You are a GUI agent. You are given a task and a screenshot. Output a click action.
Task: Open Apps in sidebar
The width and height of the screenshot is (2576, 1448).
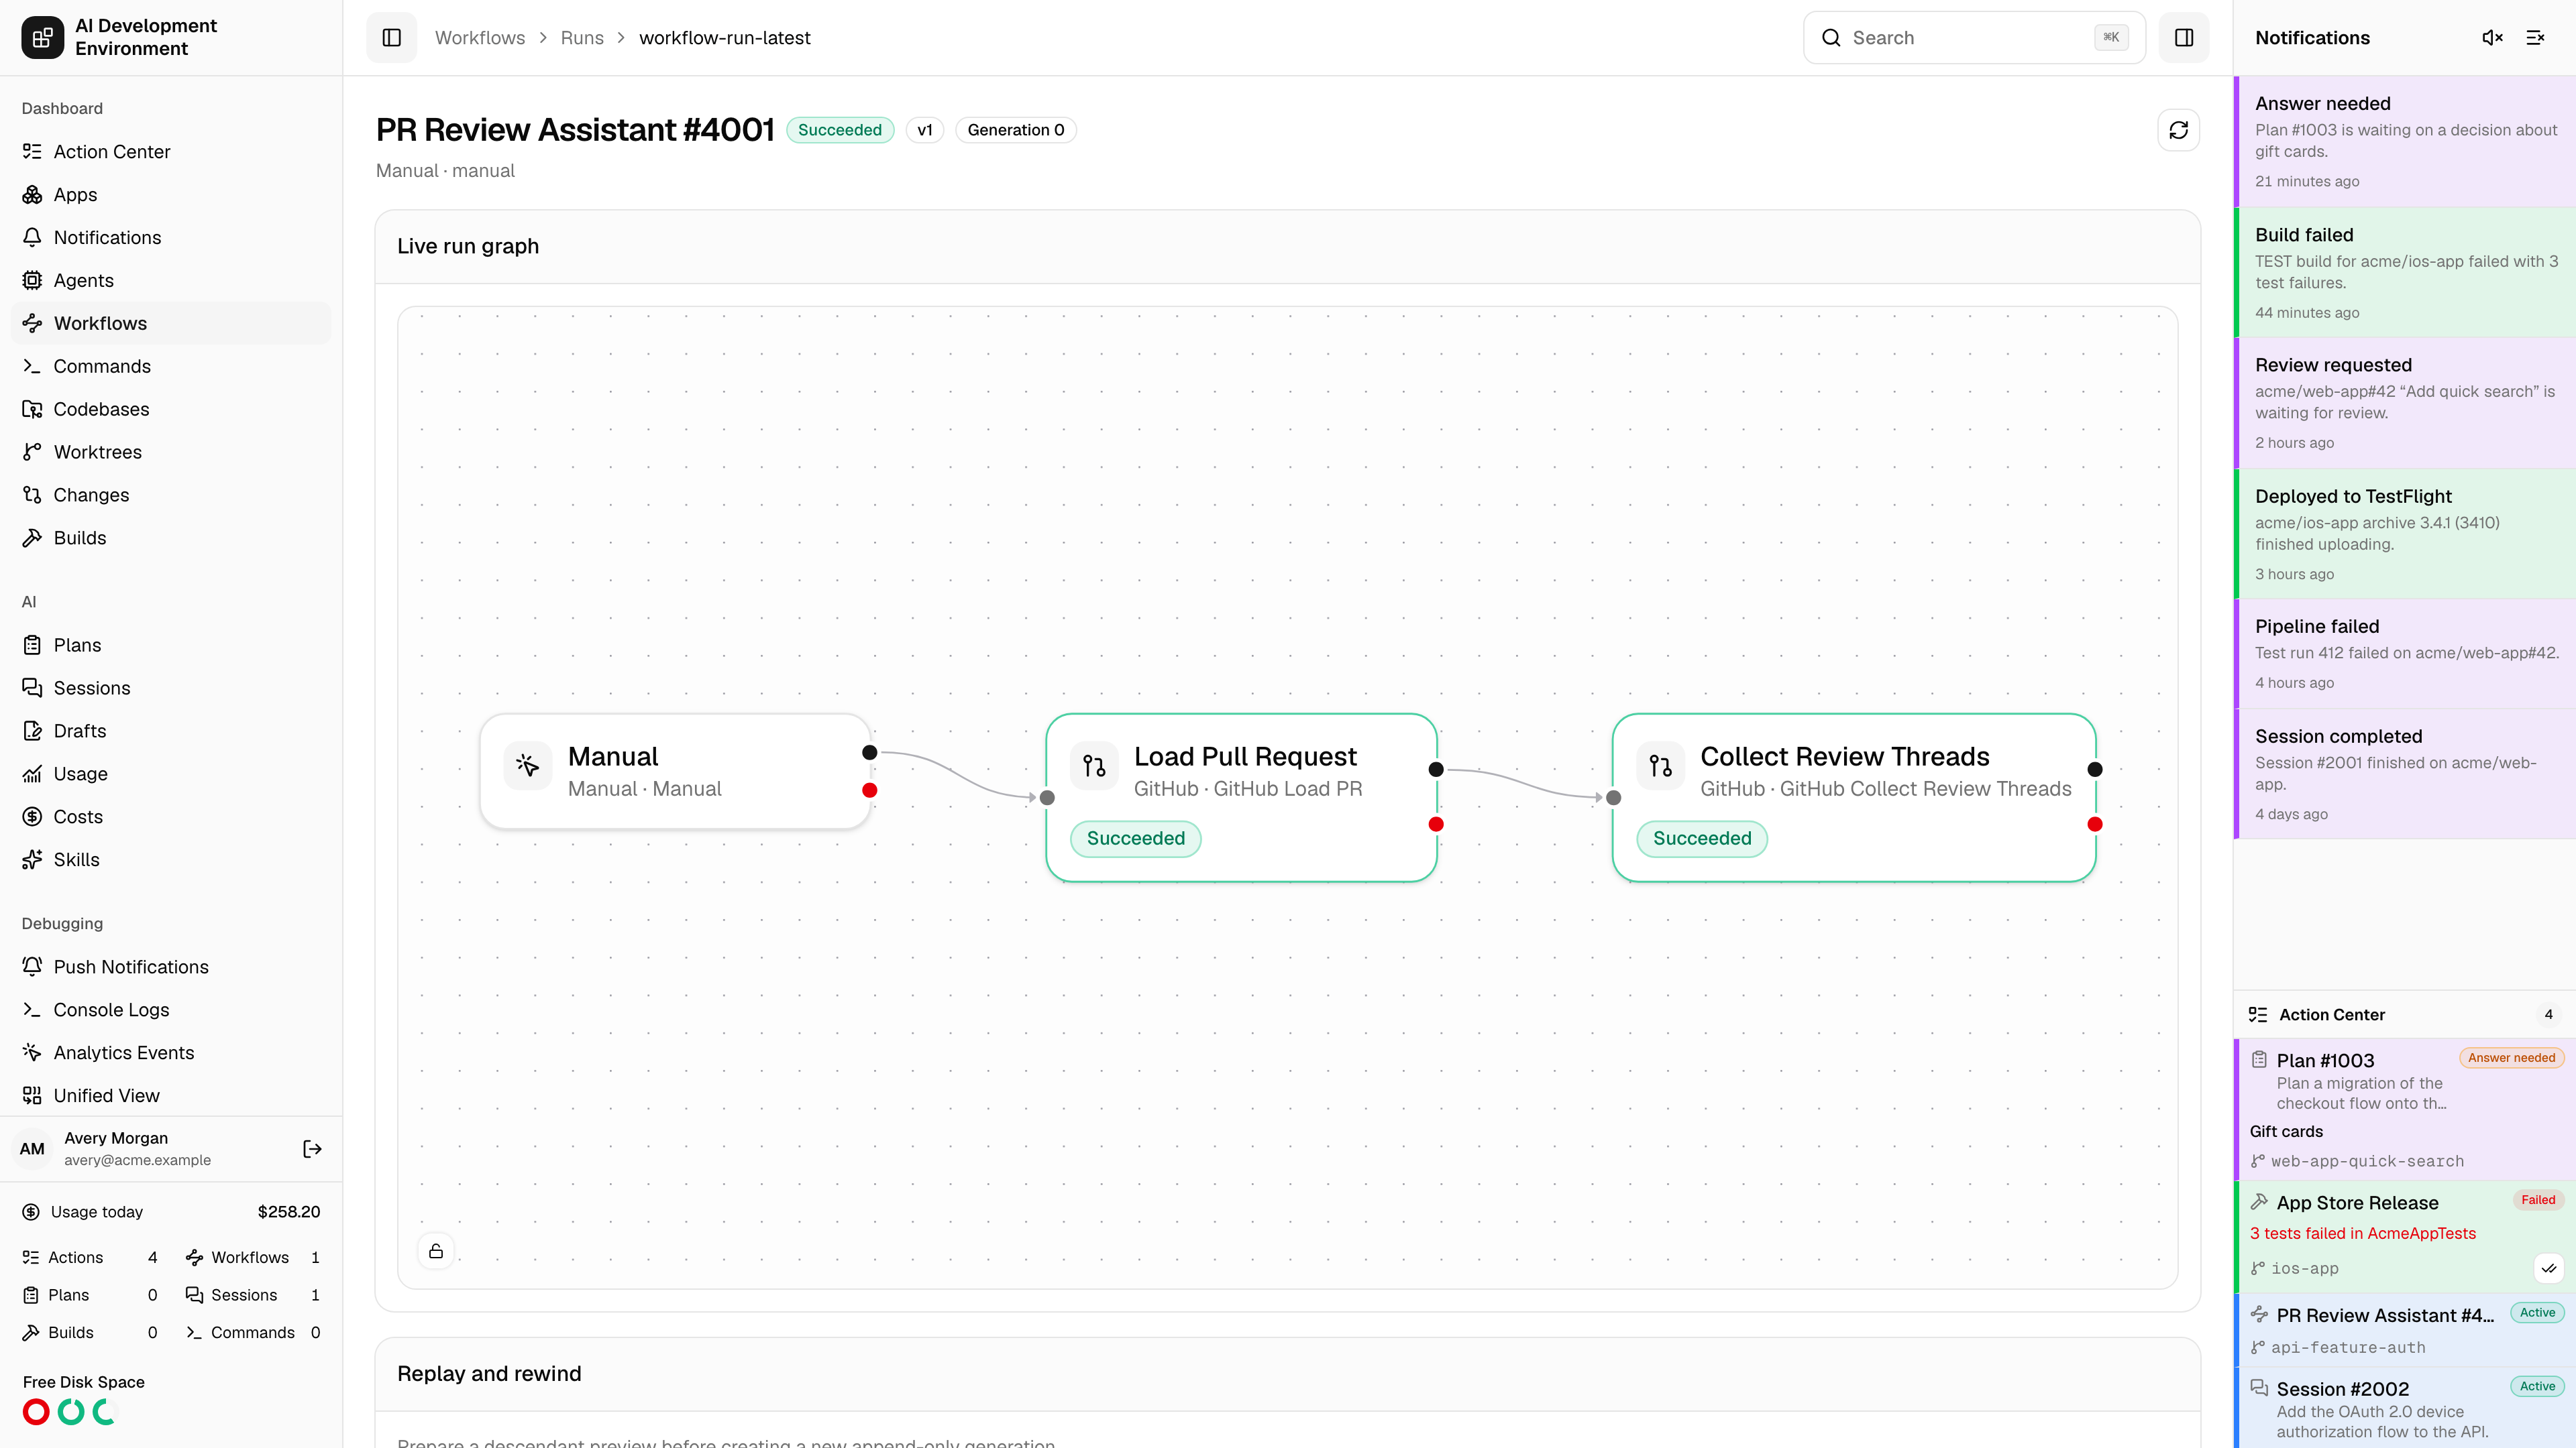pyautogui.click(x=171, y=195)
